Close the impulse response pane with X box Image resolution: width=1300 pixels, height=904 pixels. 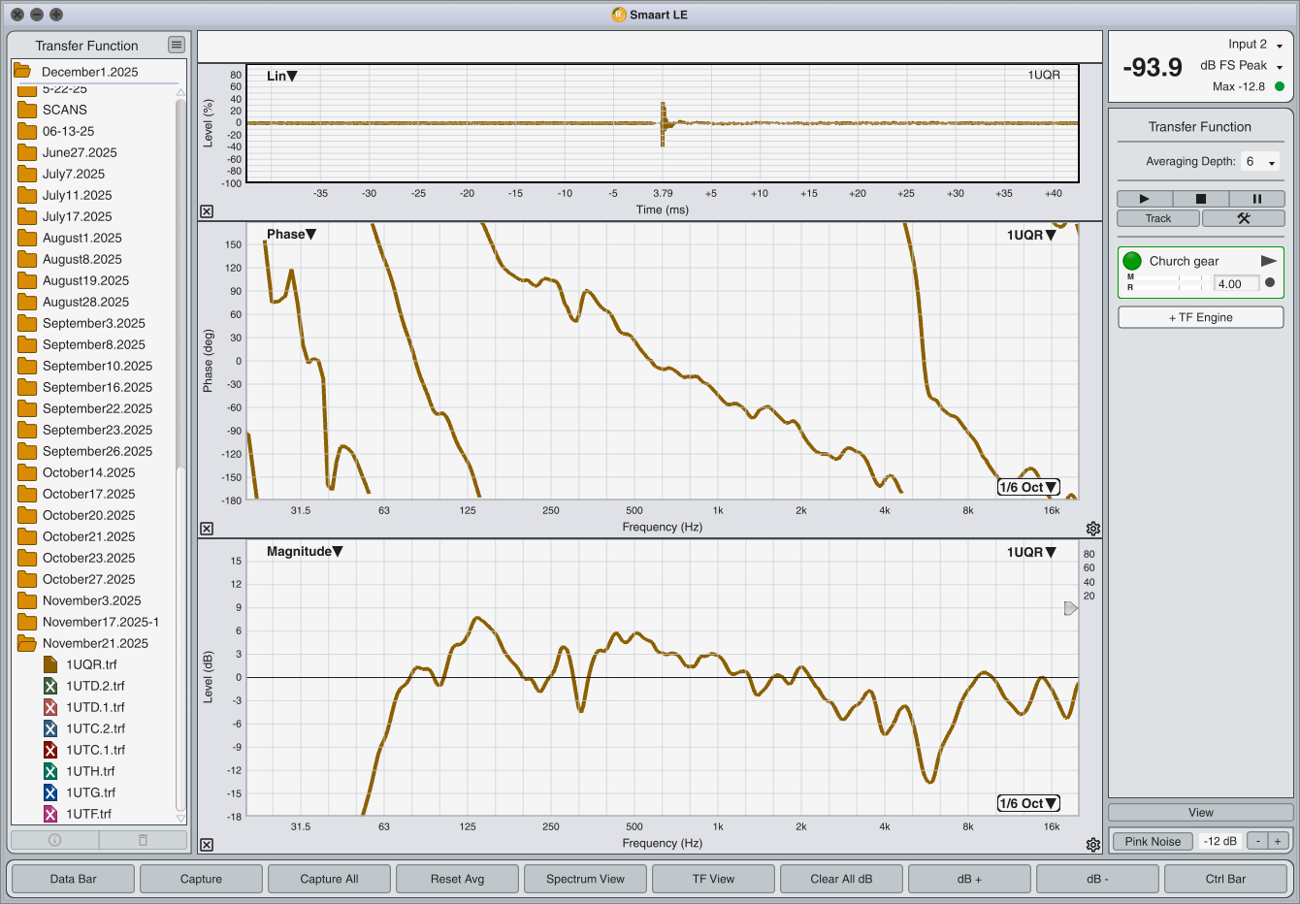coord(207,211)
